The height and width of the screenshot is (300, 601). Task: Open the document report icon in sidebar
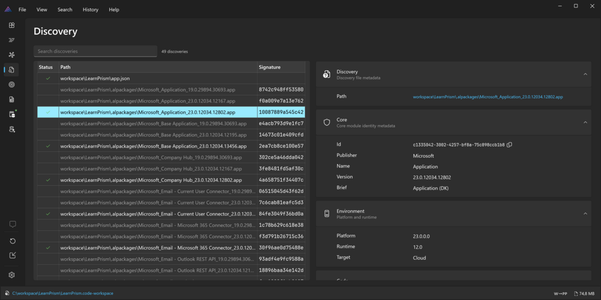pyautogui.click(x=11, y=99)
